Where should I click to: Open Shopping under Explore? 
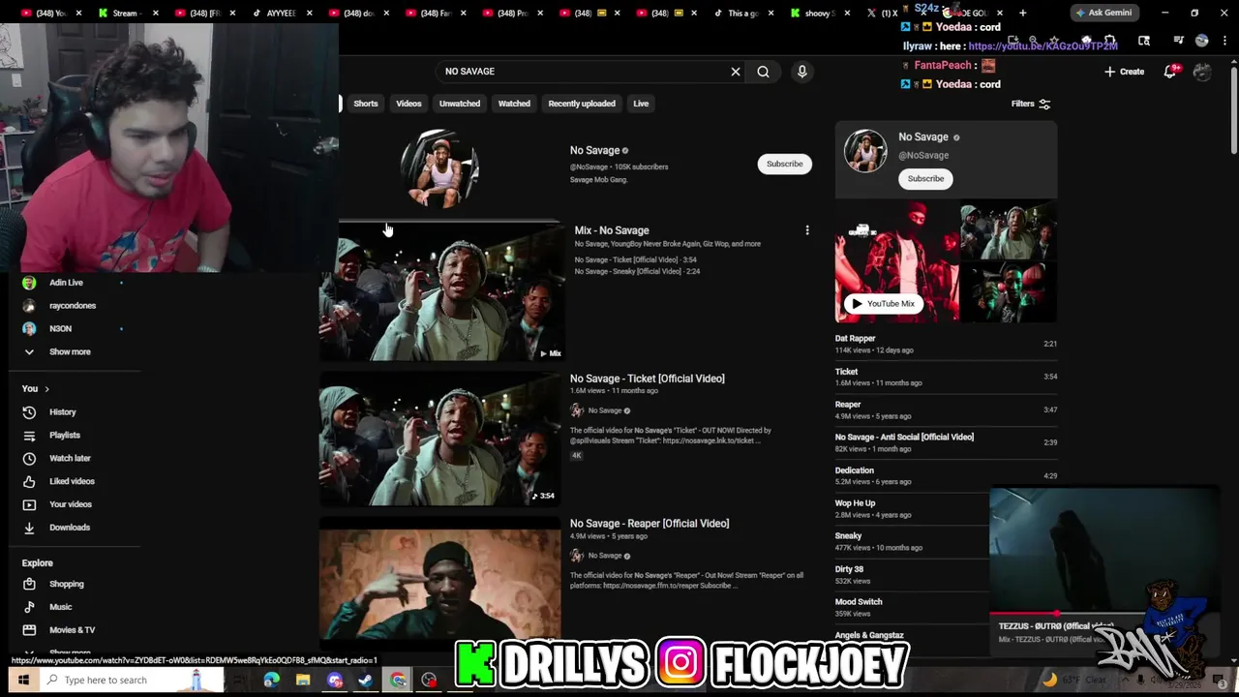click(x=66, y=584)
